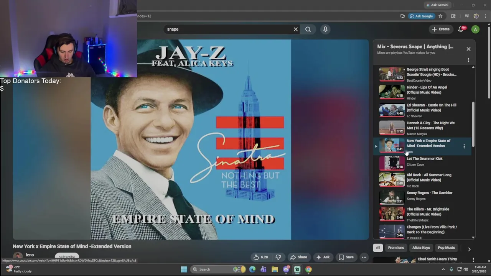This screenshot has height=276, width=491.
Task: Click the install app icon in address bar
Action: pos(402,16)
